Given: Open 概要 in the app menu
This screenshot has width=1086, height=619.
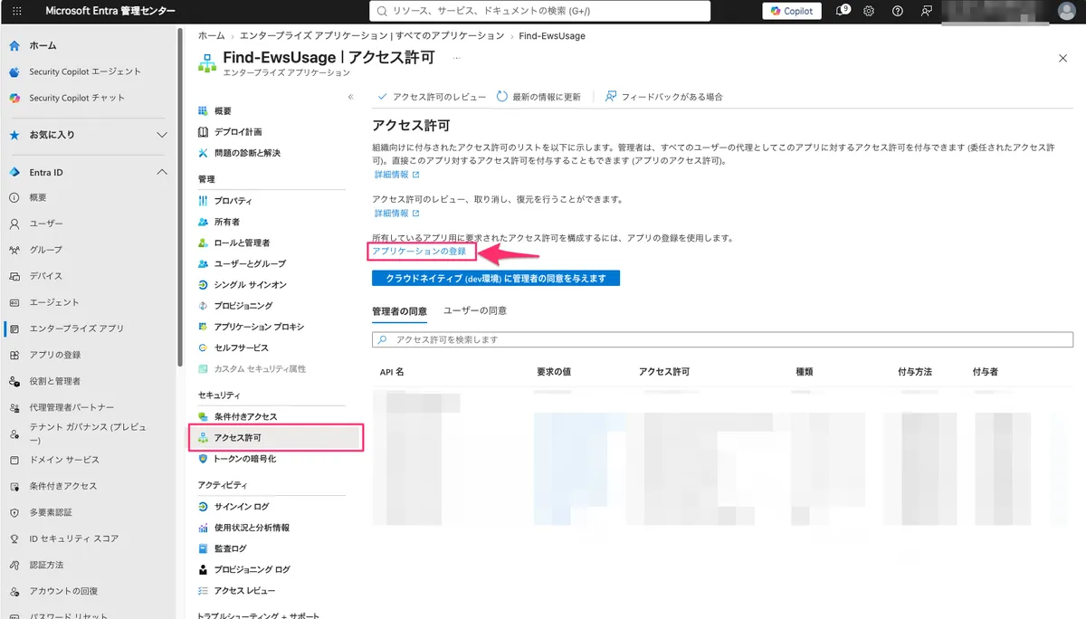Looking at the screenshot, I should (x=223, y=111).
